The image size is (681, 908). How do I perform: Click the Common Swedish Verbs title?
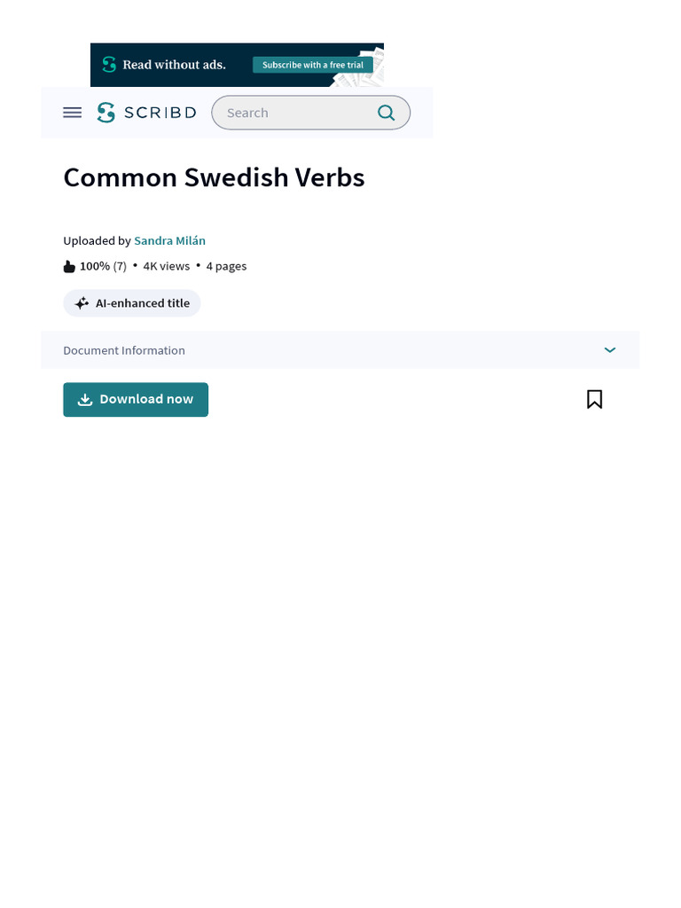click(x=214, y=177)
